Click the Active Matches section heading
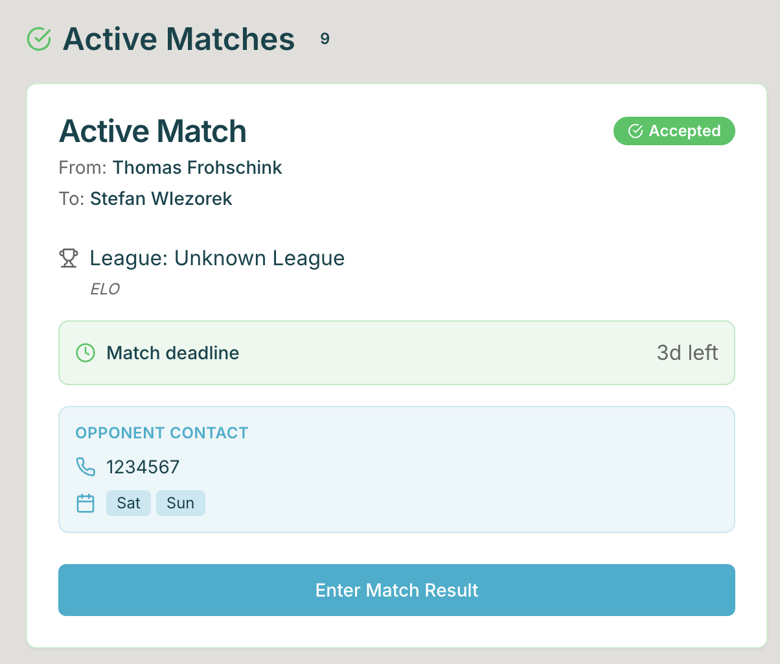 (179, 39)
